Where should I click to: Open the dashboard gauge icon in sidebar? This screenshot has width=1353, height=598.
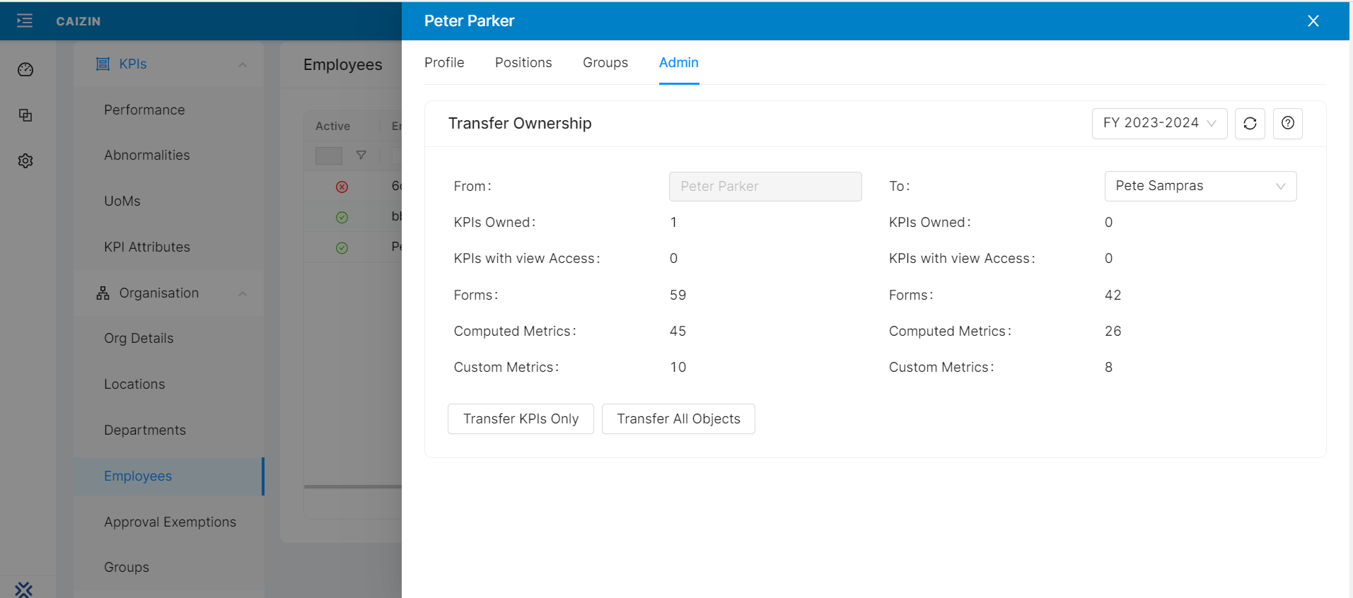tap(25, 69)
